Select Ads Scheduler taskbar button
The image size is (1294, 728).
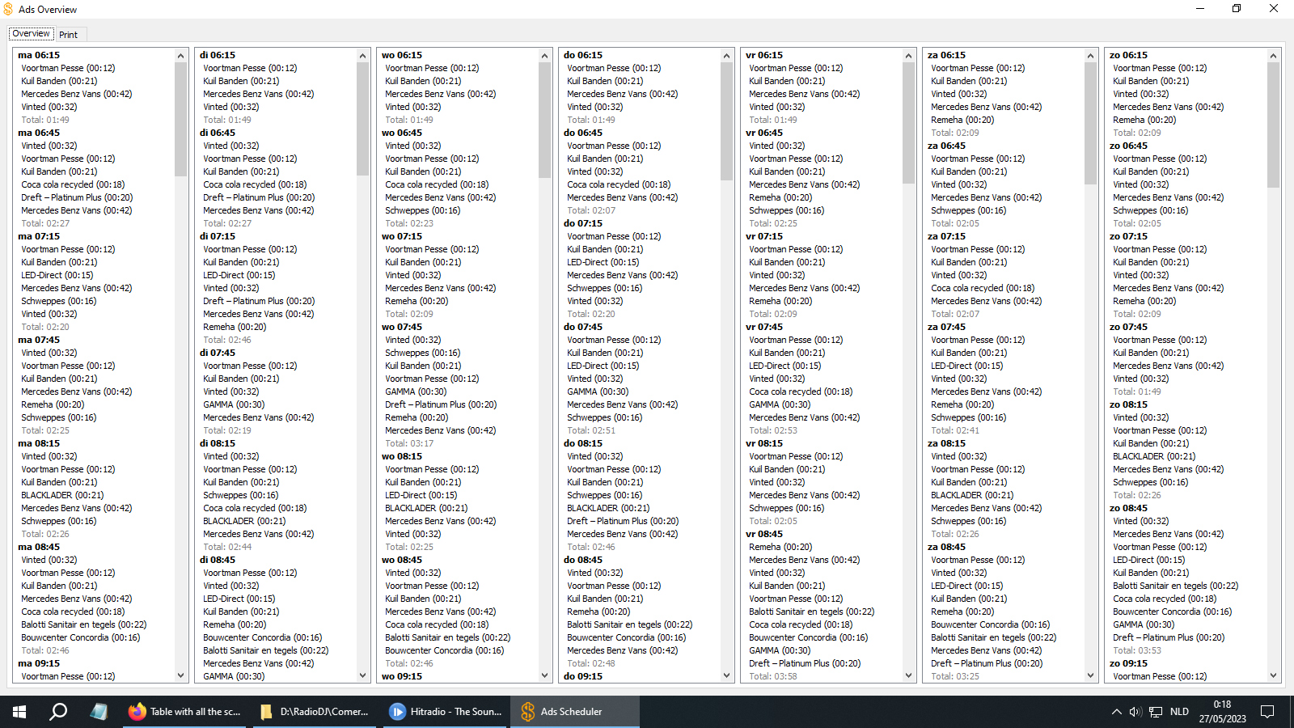[x=575, y=712]
